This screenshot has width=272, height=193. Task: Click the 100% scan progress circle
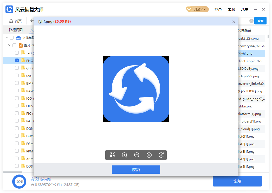[19, 182]
